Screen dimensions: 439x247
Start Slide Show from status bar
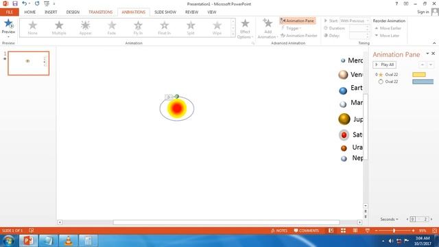click(x=368, y=231)
